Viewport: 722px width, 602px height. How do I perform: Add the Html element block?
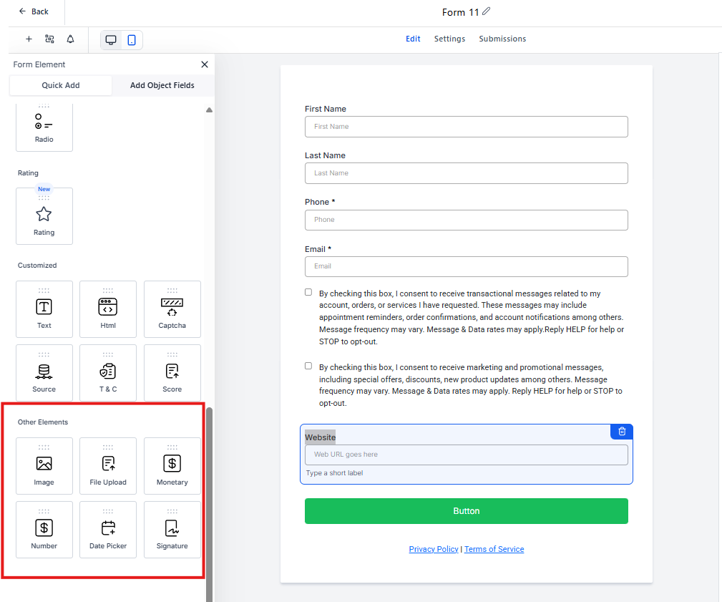point(108,309)
